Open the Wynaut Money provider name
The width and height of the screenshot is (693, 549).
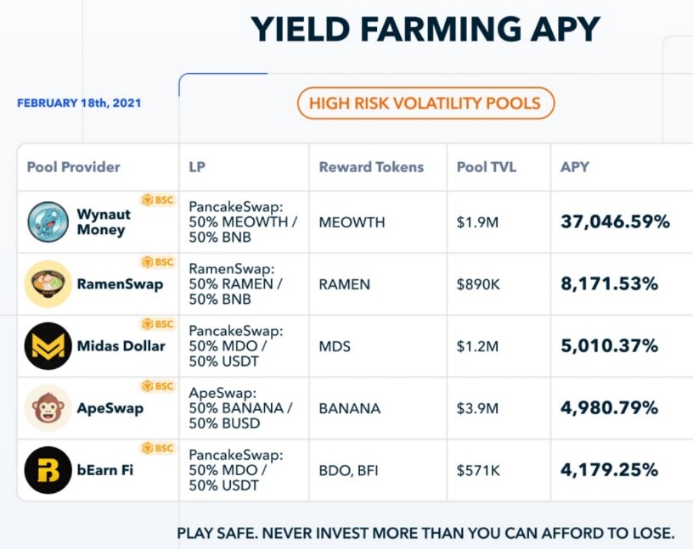click(x=104, y=221)
